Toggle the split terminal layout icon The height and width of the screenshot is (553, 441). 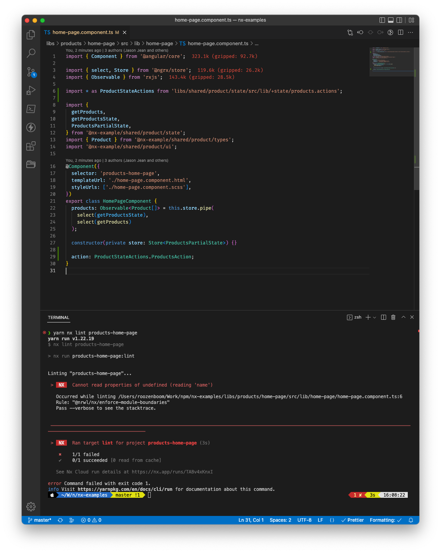(383, 317)
